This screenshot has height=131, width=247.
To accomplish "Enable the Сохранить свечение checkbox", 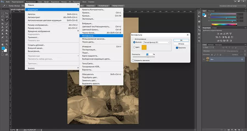I will [133, 60].
